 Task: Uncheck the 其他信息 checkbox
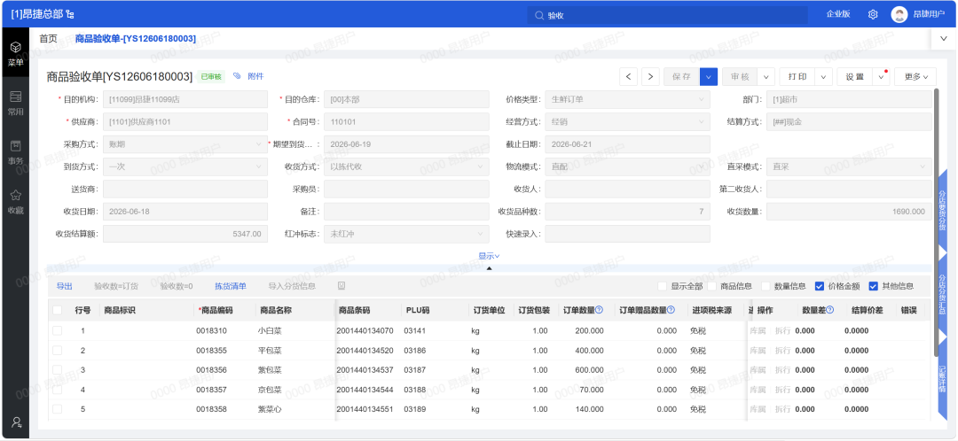pos(873,286)
